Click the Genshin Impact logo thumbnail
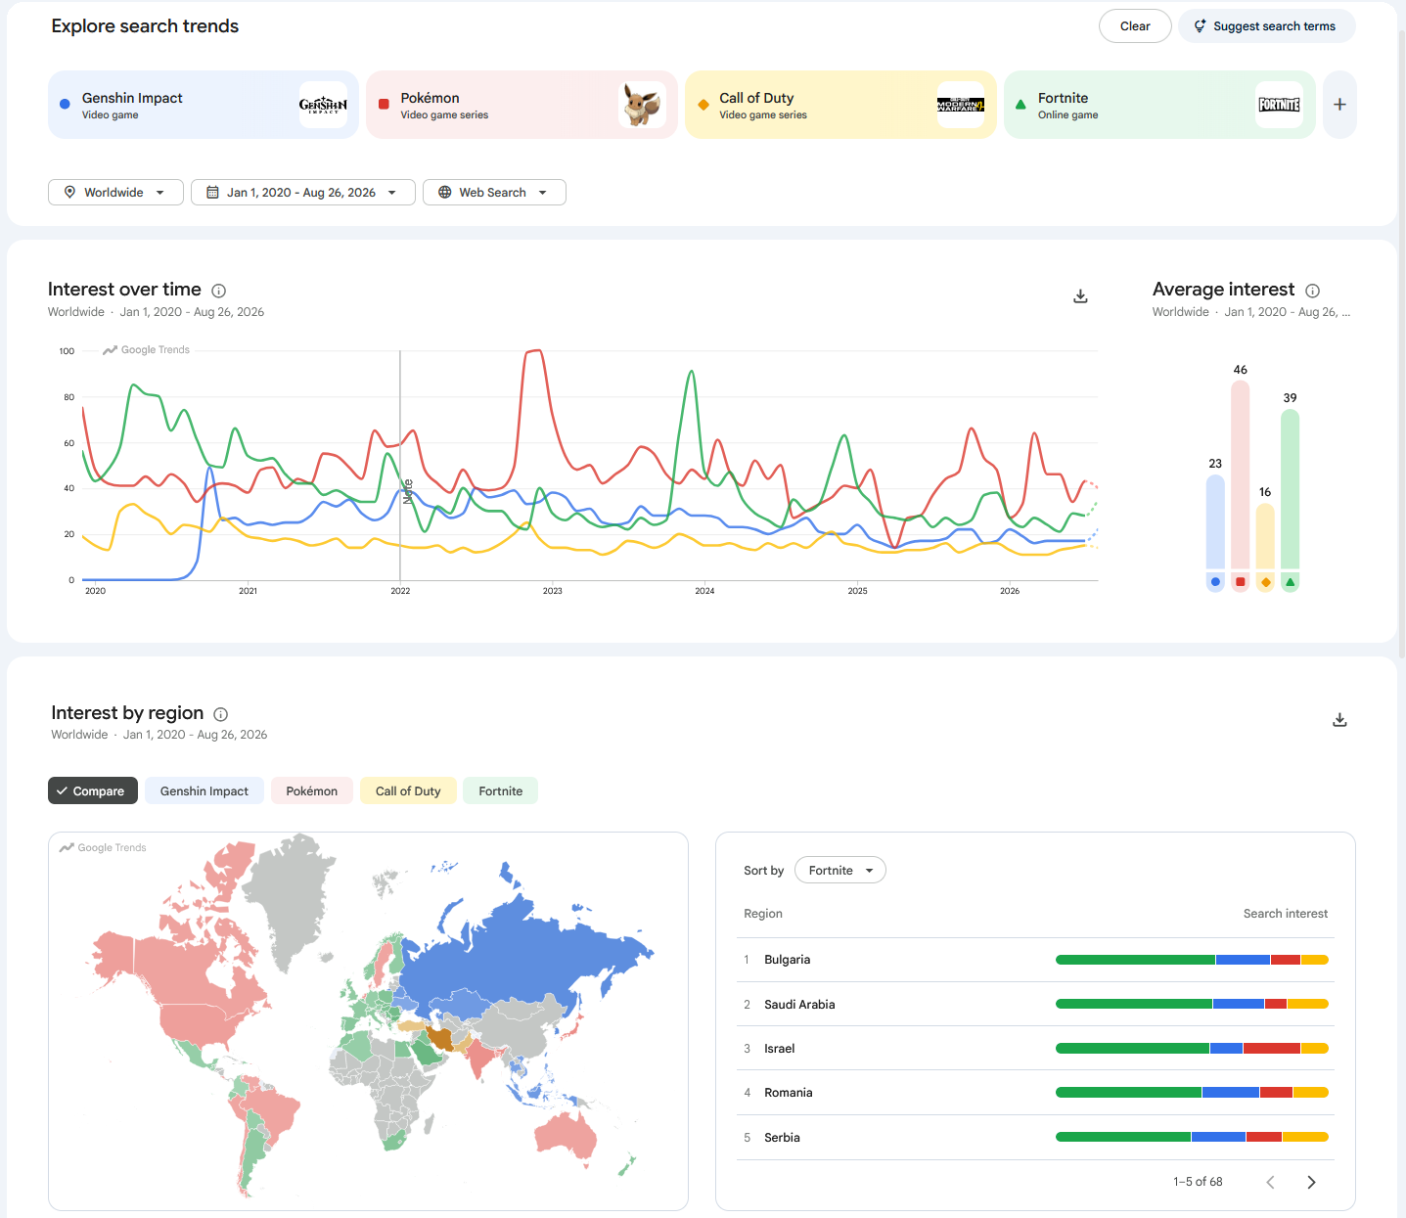Image resolution: width=1406 pixels, height=1218 pixels. (323, 105)
